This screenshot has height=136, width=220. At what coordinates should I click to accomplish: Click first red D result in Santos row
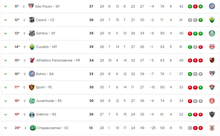[190, 33]
